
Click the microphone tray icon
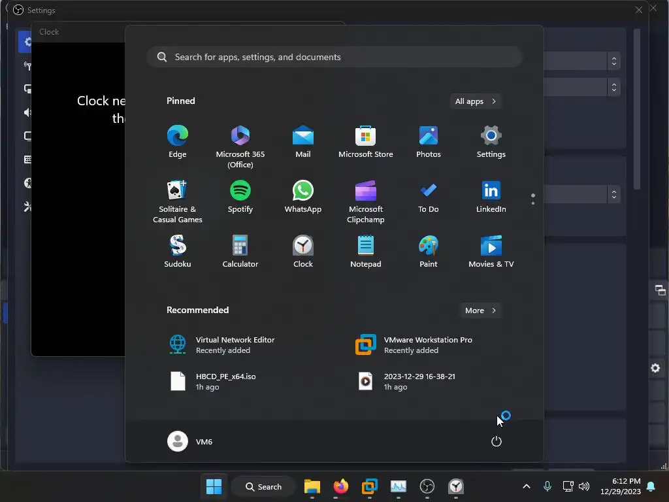click(547, 486)
